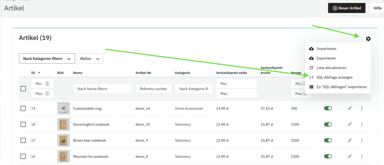Toggle status switch for Hummingbird notebook
The image size is (384, 165).
pyautogui.click(x=328, y=124)
